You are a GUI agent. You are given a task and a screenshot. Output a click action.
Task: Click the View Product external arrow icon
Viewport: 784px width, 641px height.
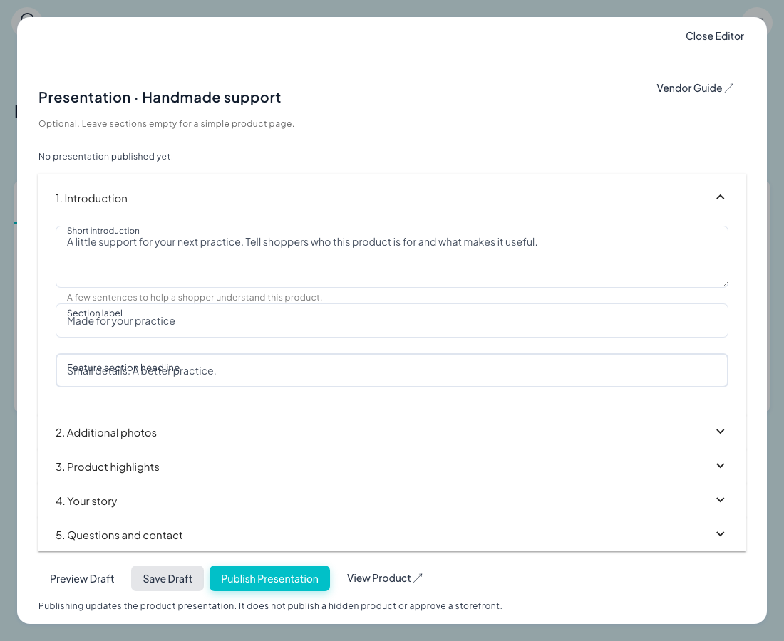click(418, 578)
